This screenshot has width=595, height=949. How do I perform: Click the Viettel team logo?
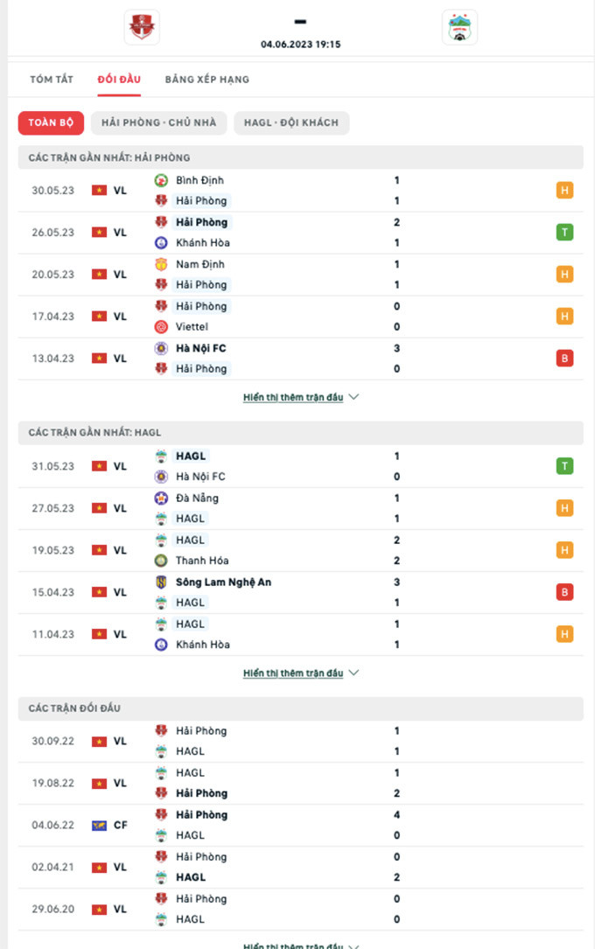pos(161,327)
